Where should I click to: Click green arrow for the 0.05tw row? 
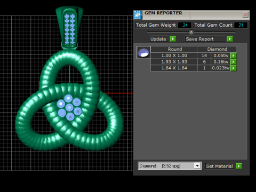click(233, 55)
